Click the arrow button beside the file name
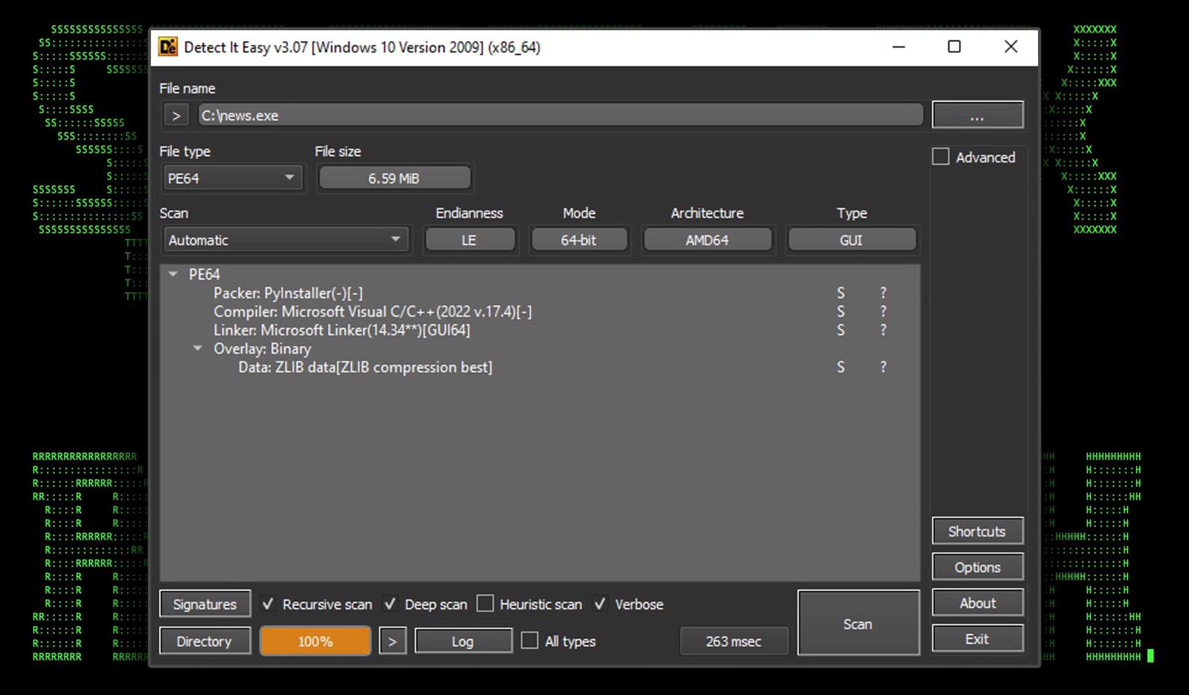1189x695 pixels. point(176,116)
